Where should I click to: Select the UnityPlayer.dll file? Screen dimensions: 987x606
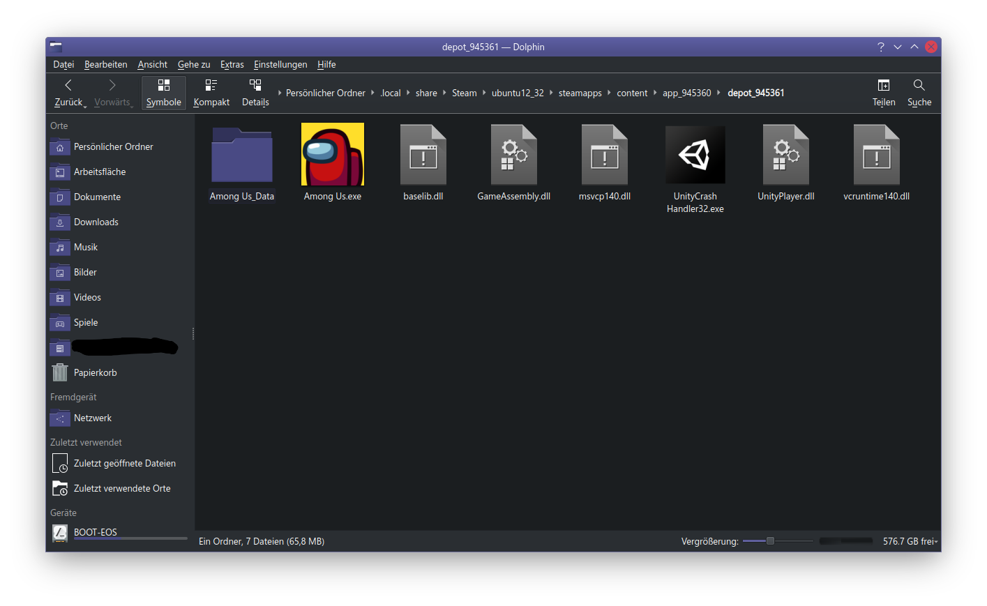[786, 163]
